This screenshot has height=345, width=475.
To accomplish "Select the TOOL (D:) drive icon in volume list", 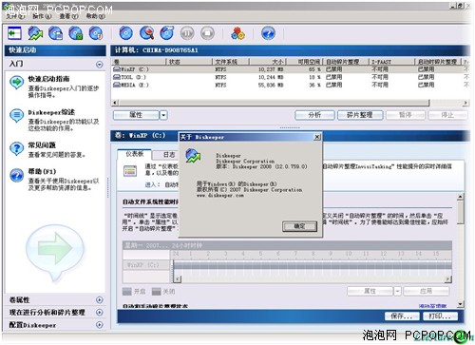I will 117,77.
